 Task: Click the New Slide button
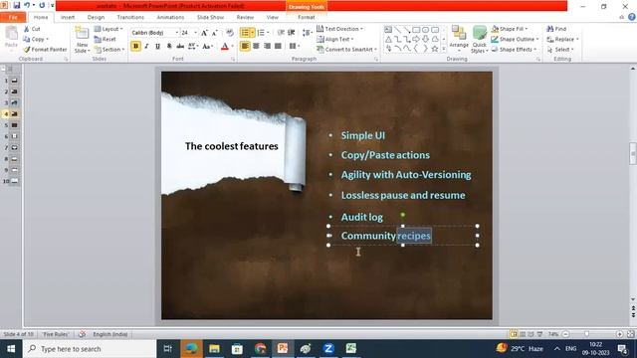tap(82, 40)
